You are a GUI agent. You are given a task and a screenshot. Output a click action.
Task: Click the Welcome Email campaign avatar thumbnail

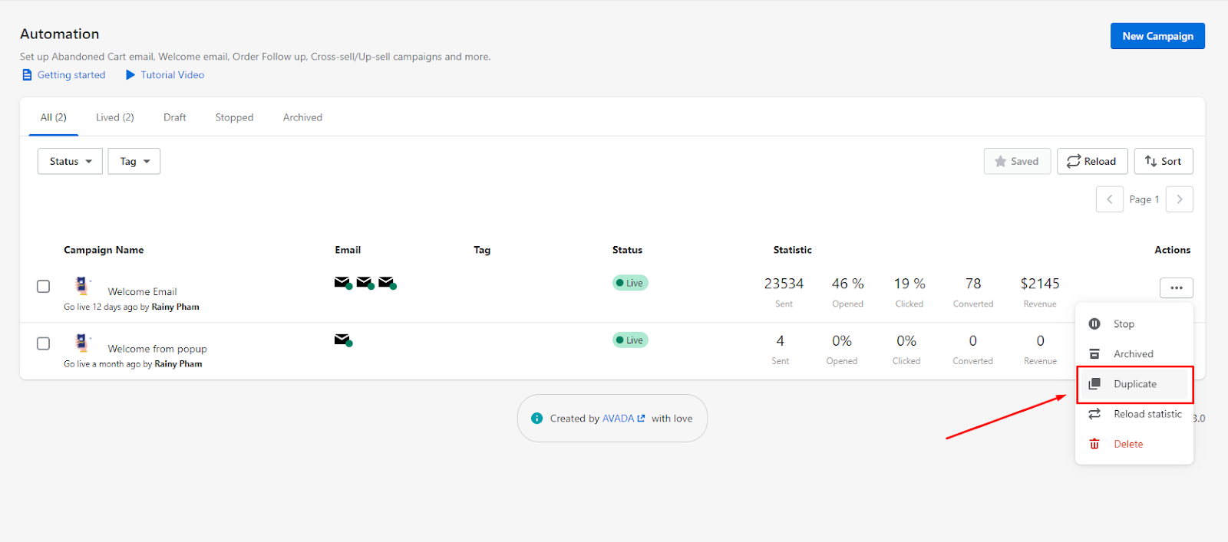pos(81,286)
